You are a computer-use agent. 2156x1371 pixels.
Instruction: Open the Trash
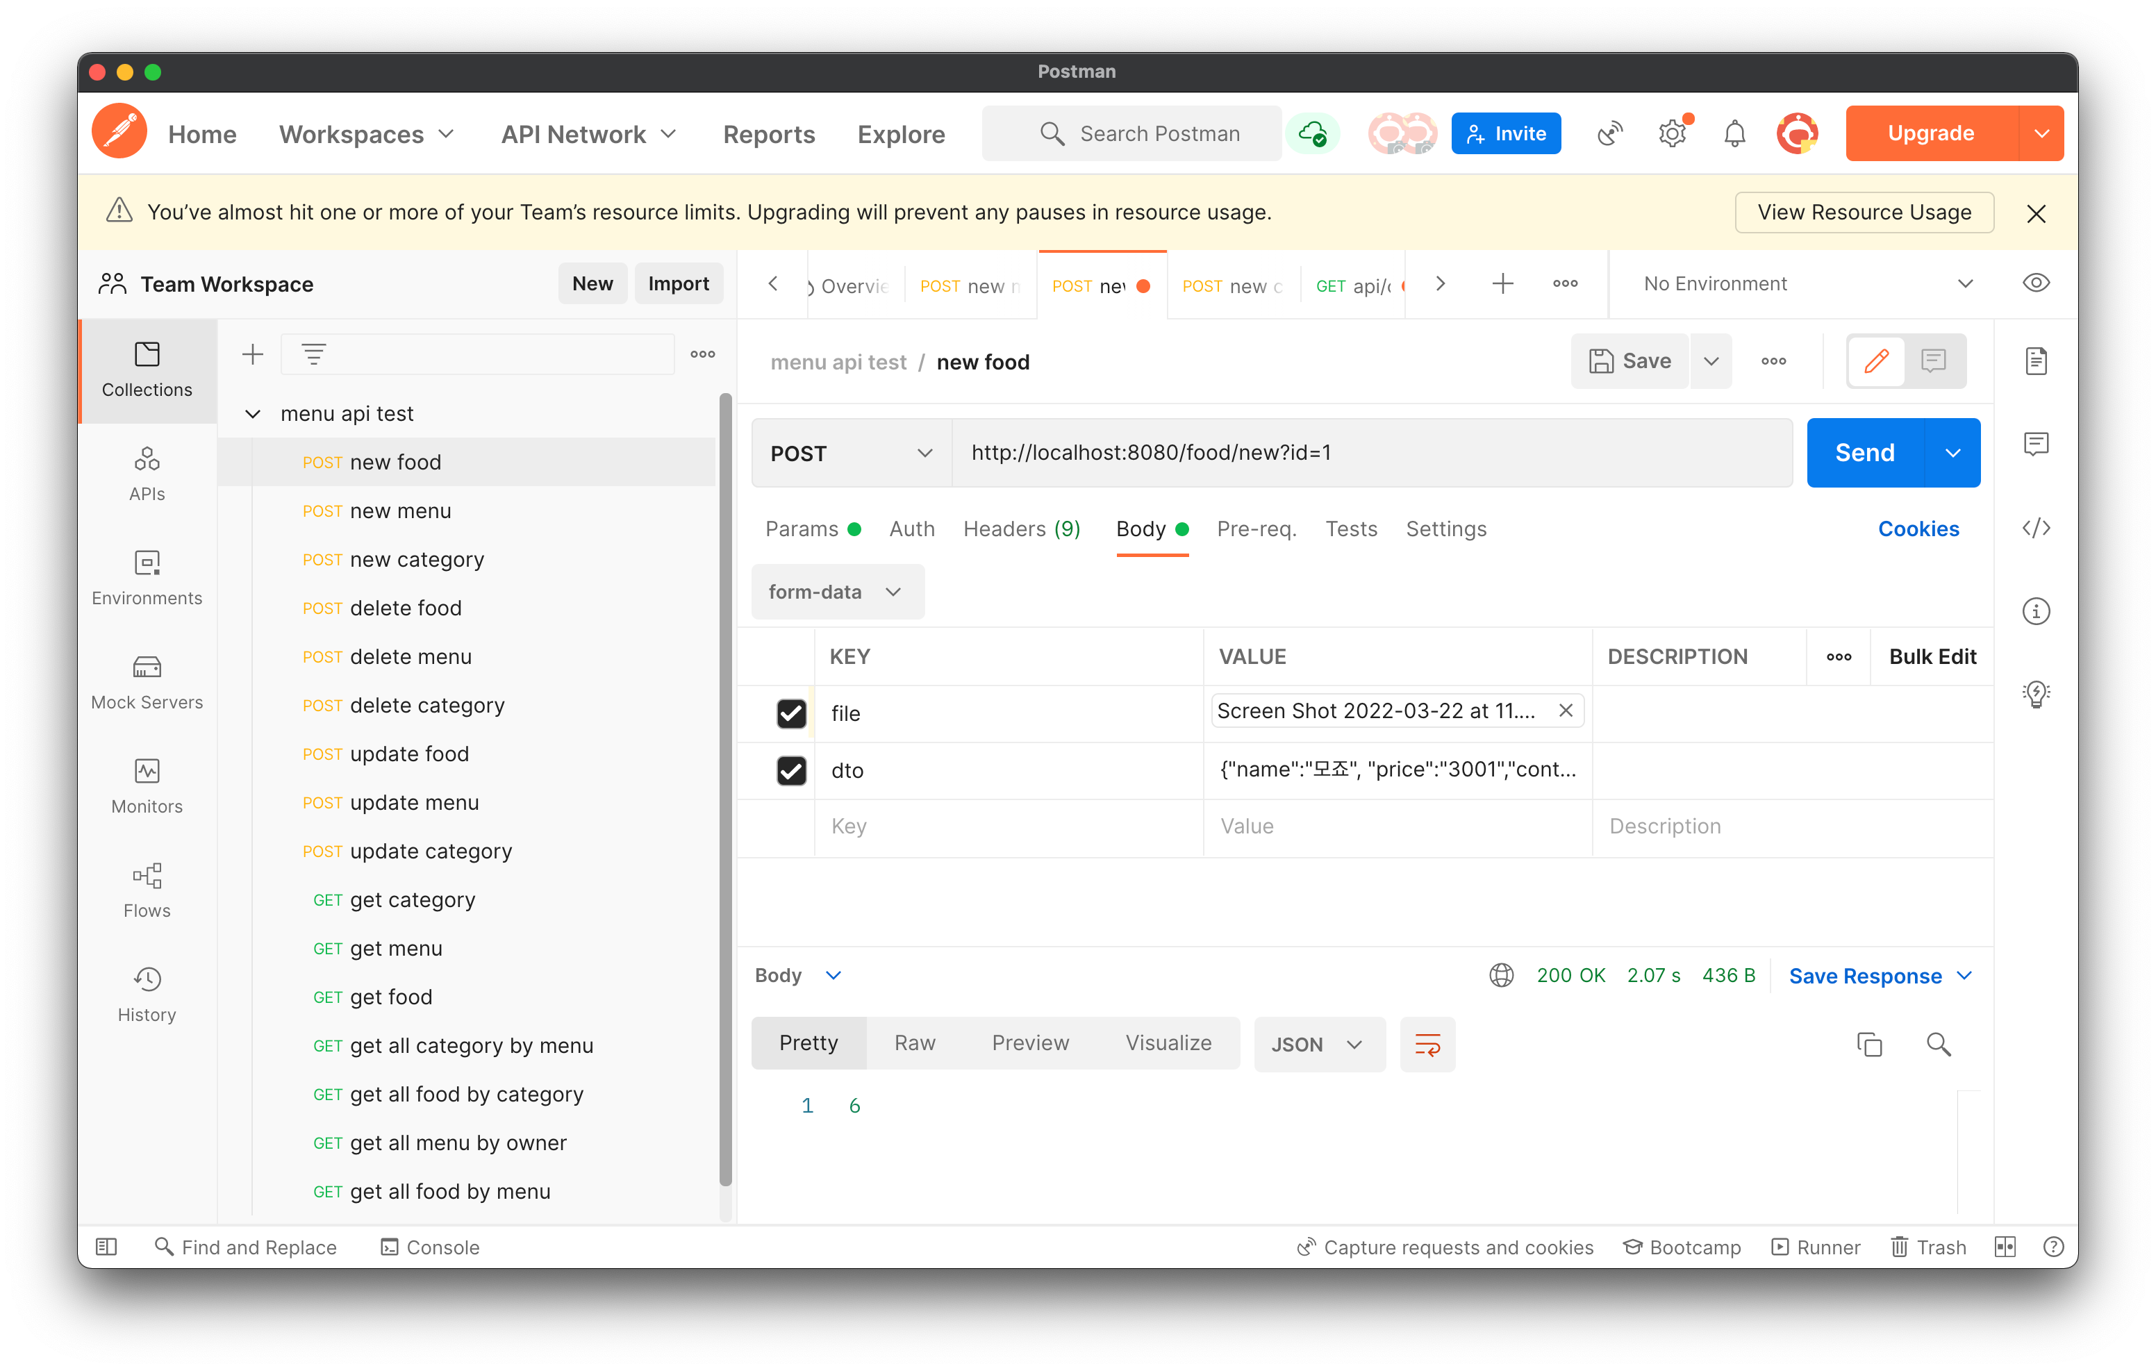(x=1927, y=1247)
